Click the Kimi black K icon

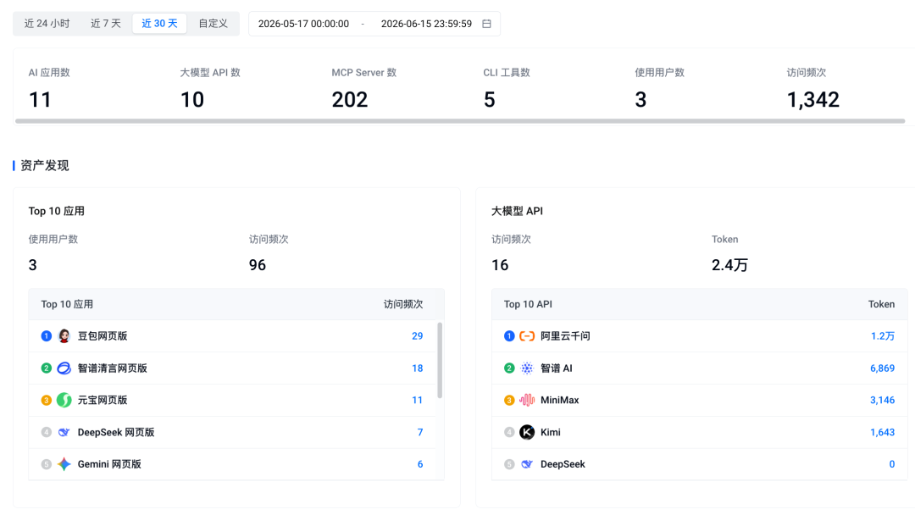click(527, 432)
